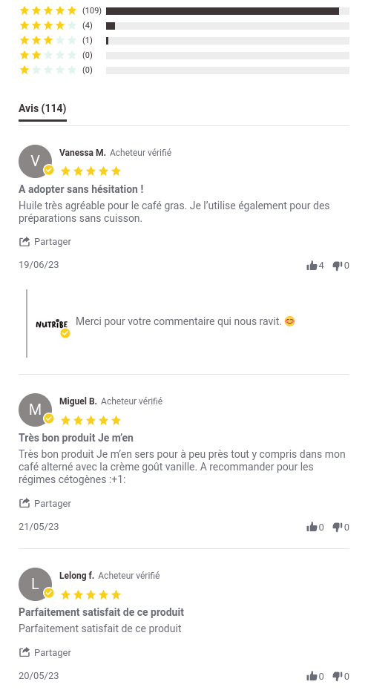This screenshot has width=368, height=696.
Task: Click thumbs down on Miguel B.'s review
Action: tap(338, 527)
